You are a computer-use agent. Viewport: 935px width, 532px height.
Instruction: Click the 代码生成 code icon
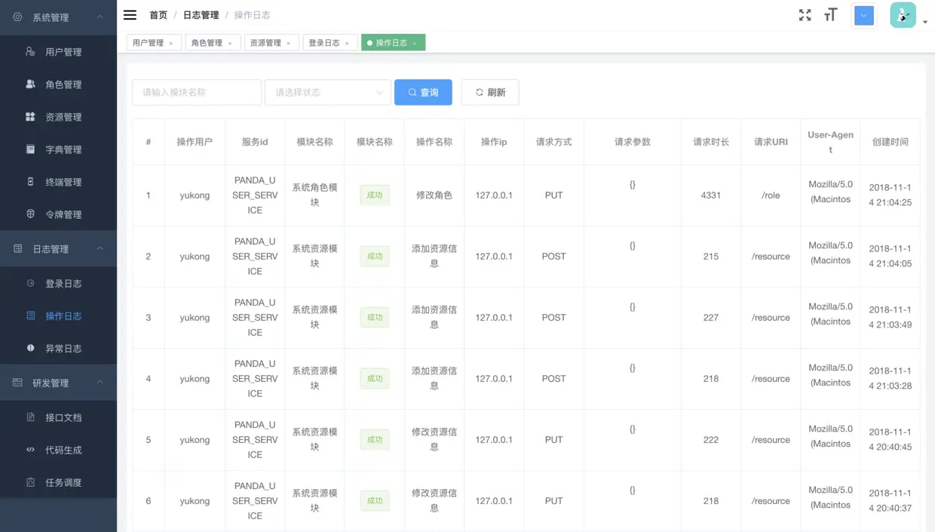30,450
